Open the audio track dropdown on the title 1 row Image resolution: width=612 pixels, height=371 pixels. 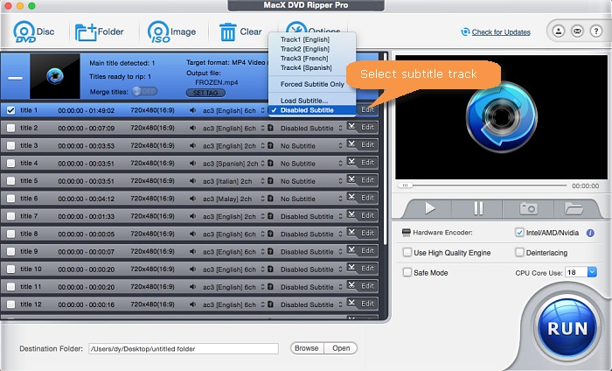[x=233, y=110]
